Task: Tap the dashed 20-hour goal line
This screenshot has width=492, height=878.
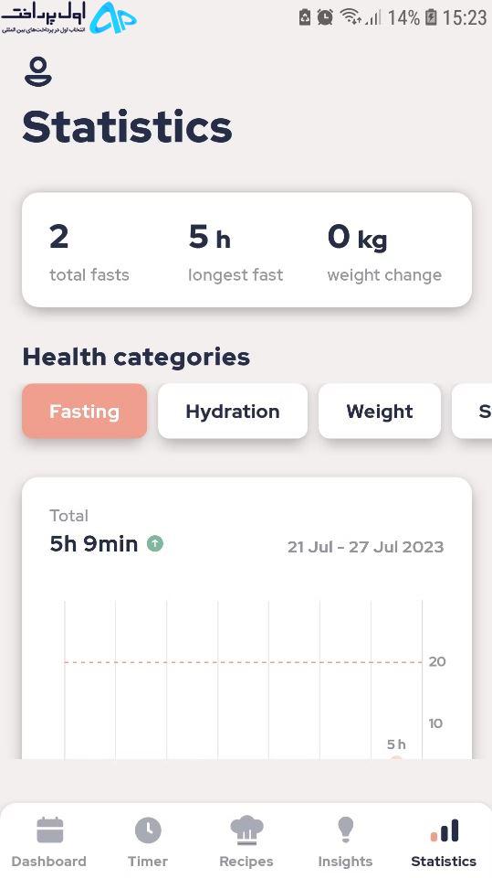Action: (x=243, y=662)
